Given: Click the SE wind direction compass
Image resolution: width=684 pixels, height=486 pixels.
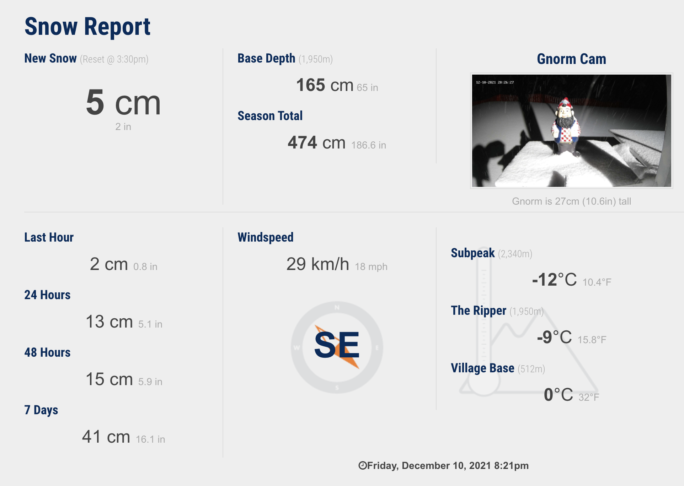Looking at the screenshot, I should click(337, 347).
